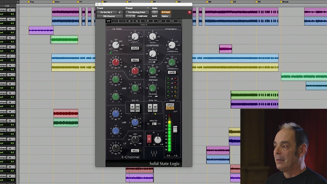This screenshot has height=184, width=327.
Task: Toggle dynamics BYPASS switch
Action: [150, 108]
